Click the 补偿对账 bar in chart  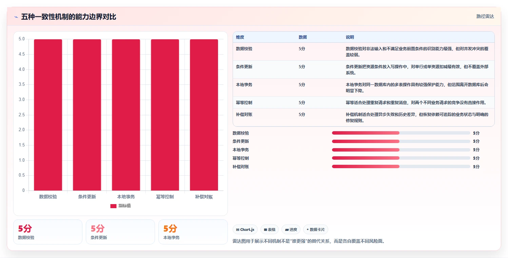(204, 115)
